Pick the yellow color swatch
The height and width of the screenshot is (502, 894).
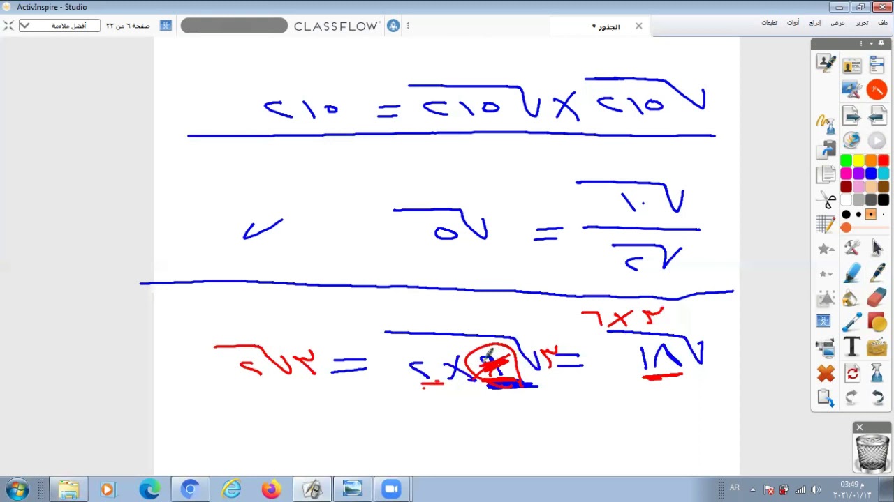(x=858, y=161)
